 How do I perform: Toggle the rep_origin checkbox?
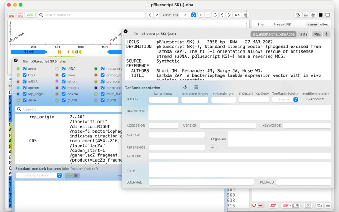point(25,94)
